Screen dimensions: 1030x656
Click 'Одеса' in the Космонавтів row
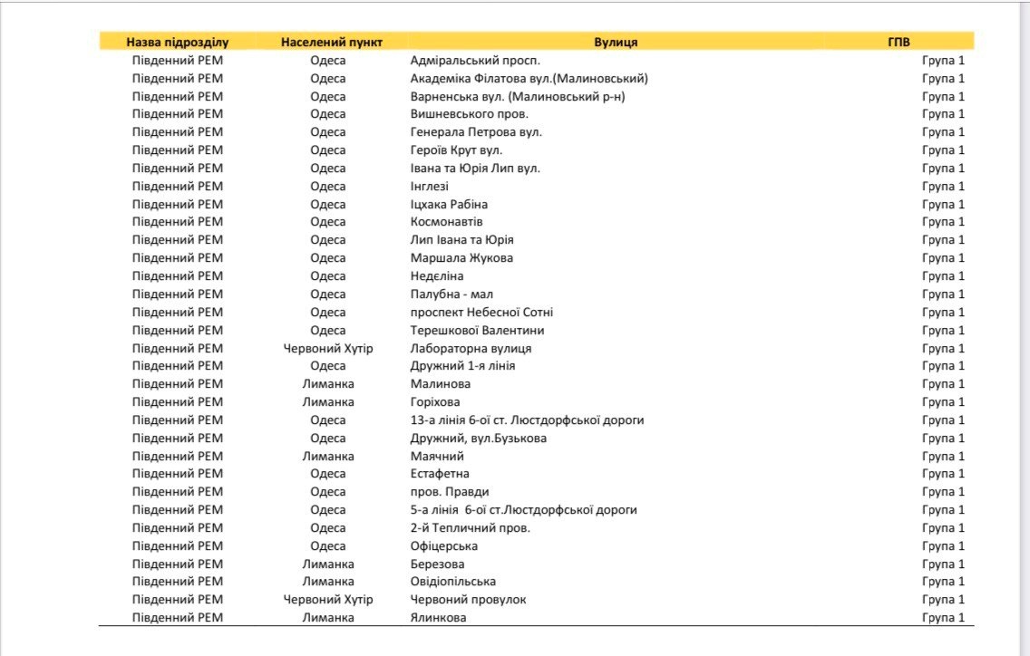[328, 222]
